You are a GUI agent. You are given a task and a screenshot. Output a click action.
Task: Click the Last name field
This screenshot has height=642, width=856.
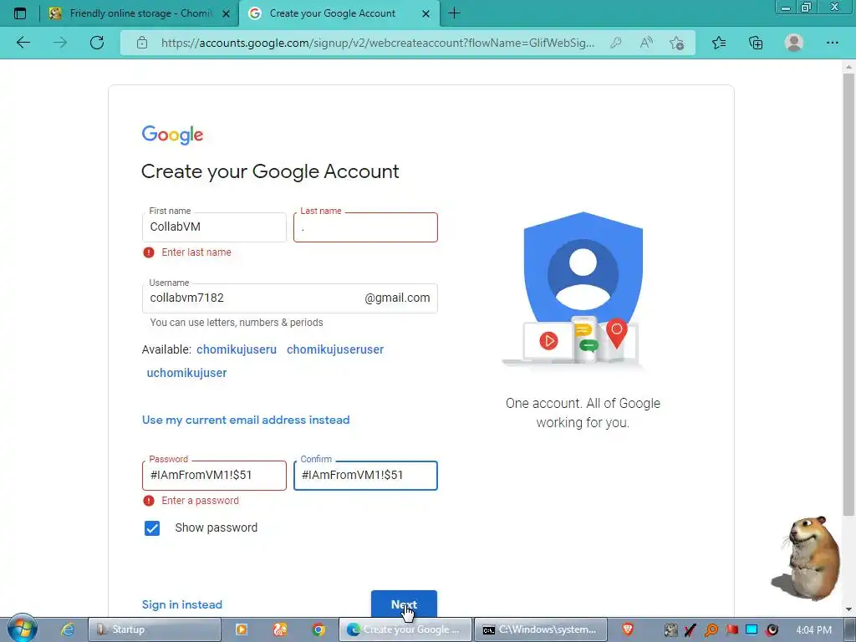pos(365,227)
